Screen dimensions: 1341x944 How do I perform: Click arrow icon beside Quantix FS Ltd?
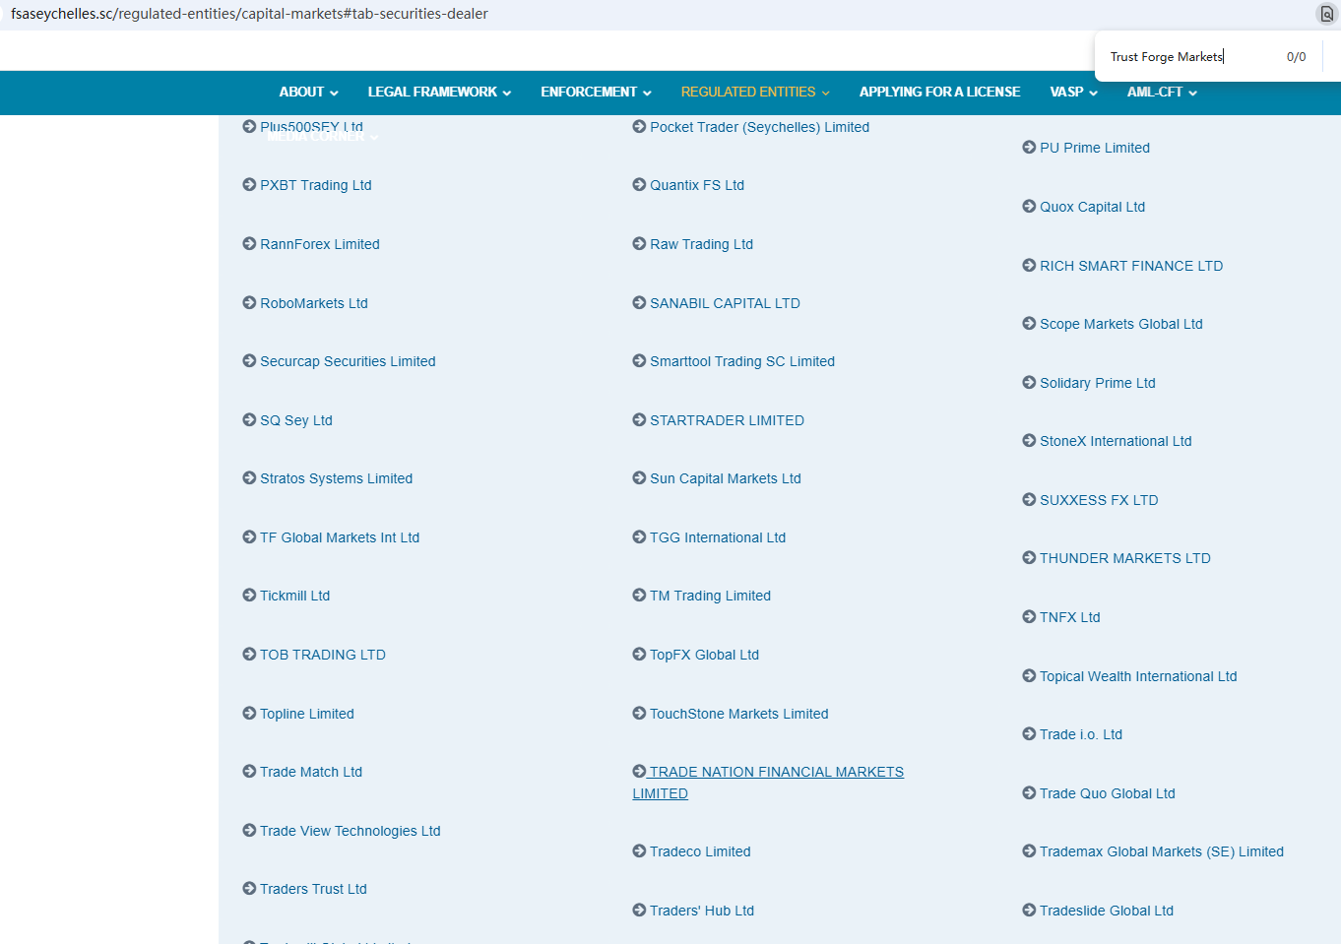[x=639, y=184]
